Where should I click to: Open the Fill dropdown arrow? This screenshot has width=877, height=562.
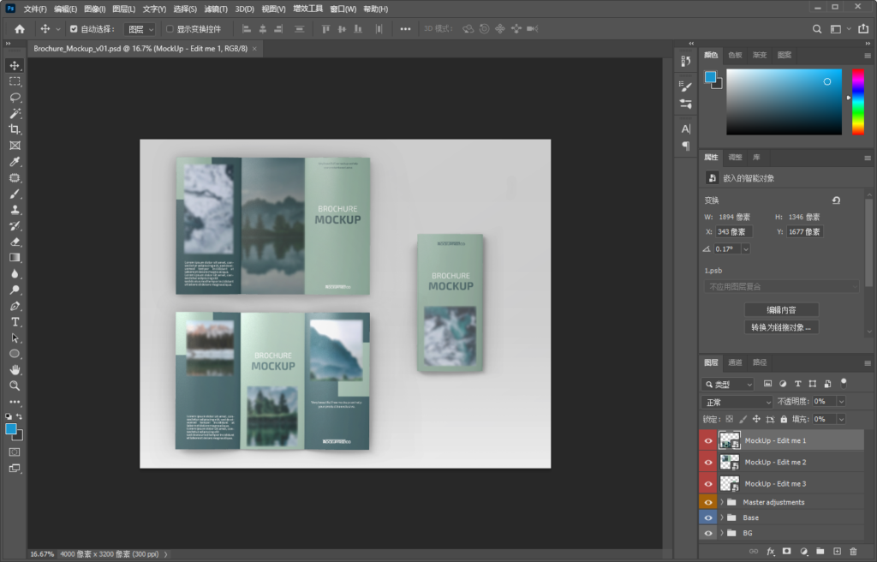841,419
